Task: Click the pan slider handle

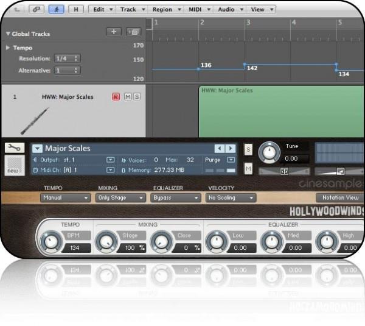Action: [284, 171]
